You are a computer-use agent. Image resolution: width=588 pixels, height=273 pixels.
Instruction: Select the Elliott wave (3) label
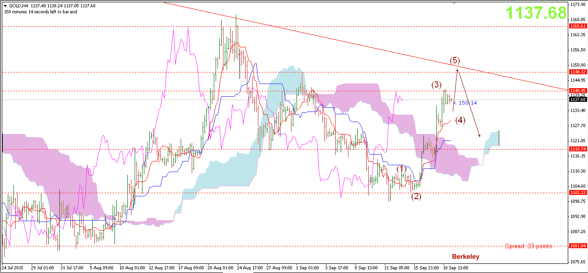click(436, 85)
